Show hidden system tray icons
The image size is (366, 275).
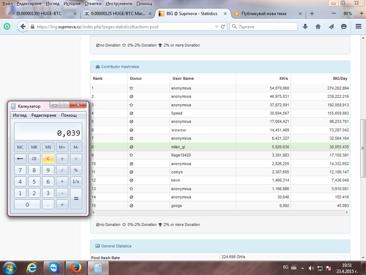pyautogui.click(x=302, y=268)
